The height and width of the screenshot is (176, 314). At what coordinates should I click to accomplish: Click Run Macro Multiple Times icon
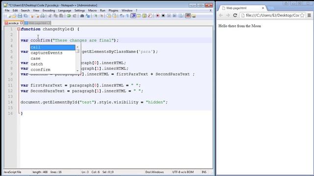coord(175,16)
